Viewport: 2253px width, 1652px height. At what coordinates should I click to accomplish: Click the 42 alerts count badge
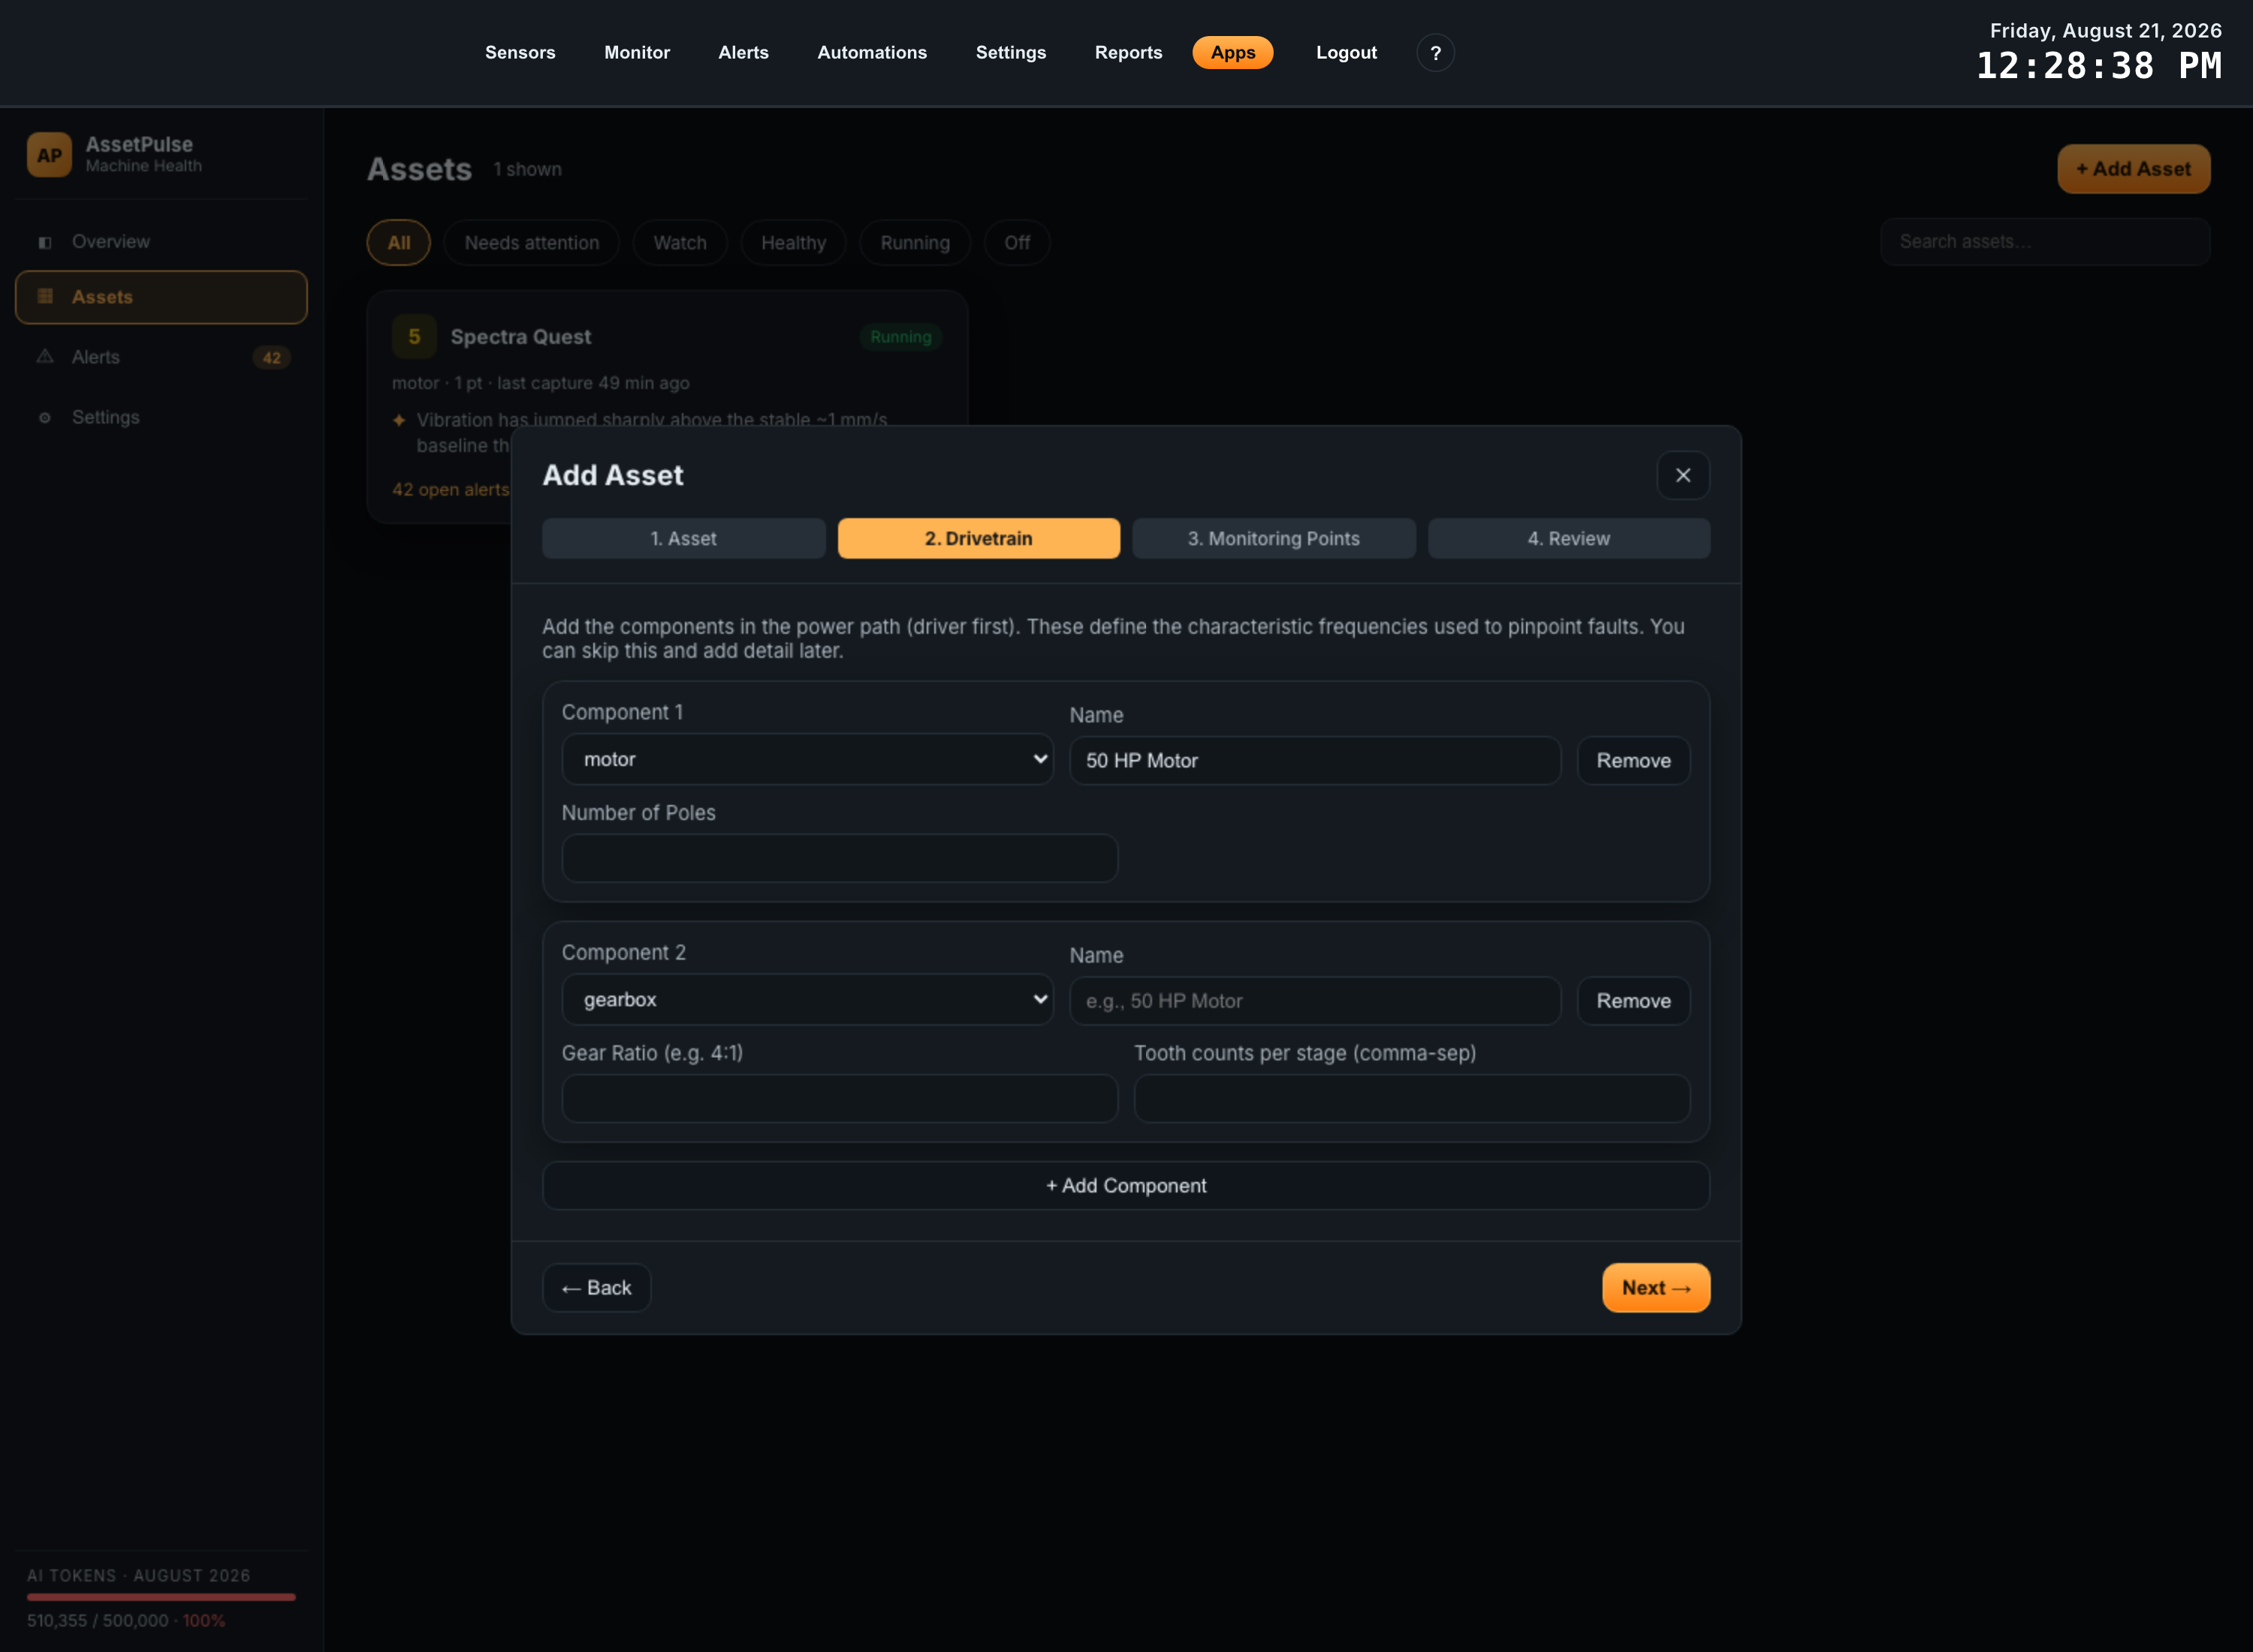(x=271, y=358)
